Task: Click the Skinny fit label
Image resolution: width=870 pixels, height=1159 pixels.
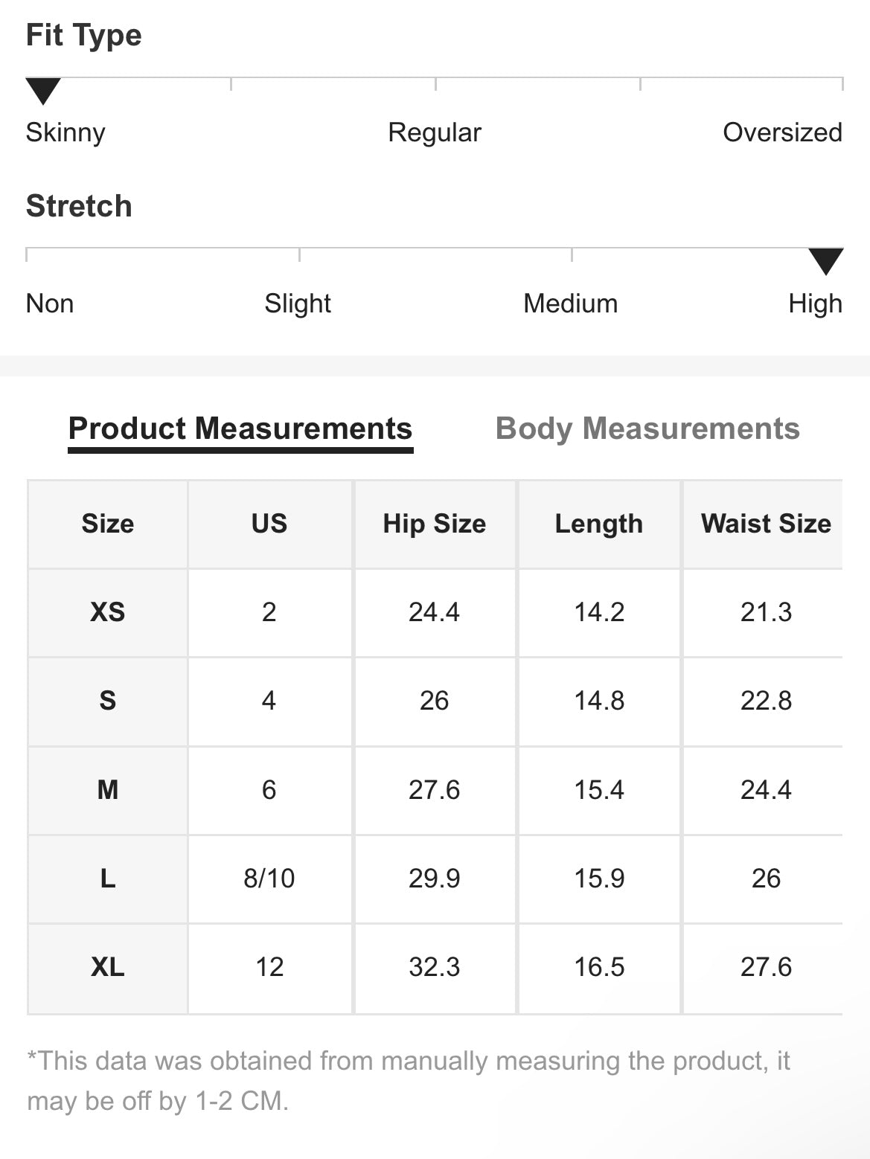Action: point(65,132)
